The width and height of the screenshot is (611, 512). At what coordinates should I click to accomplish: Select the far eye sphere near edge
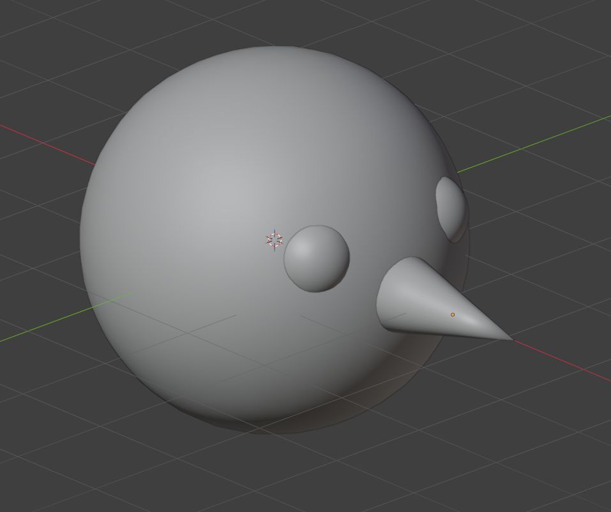pos(451,209)
